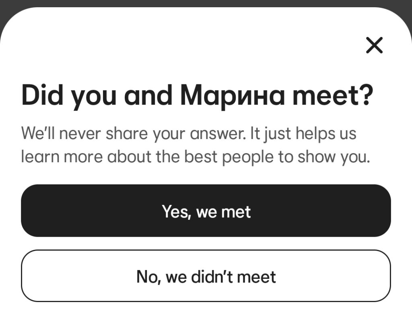Select the positive "Yes" response option

(206, 211)
